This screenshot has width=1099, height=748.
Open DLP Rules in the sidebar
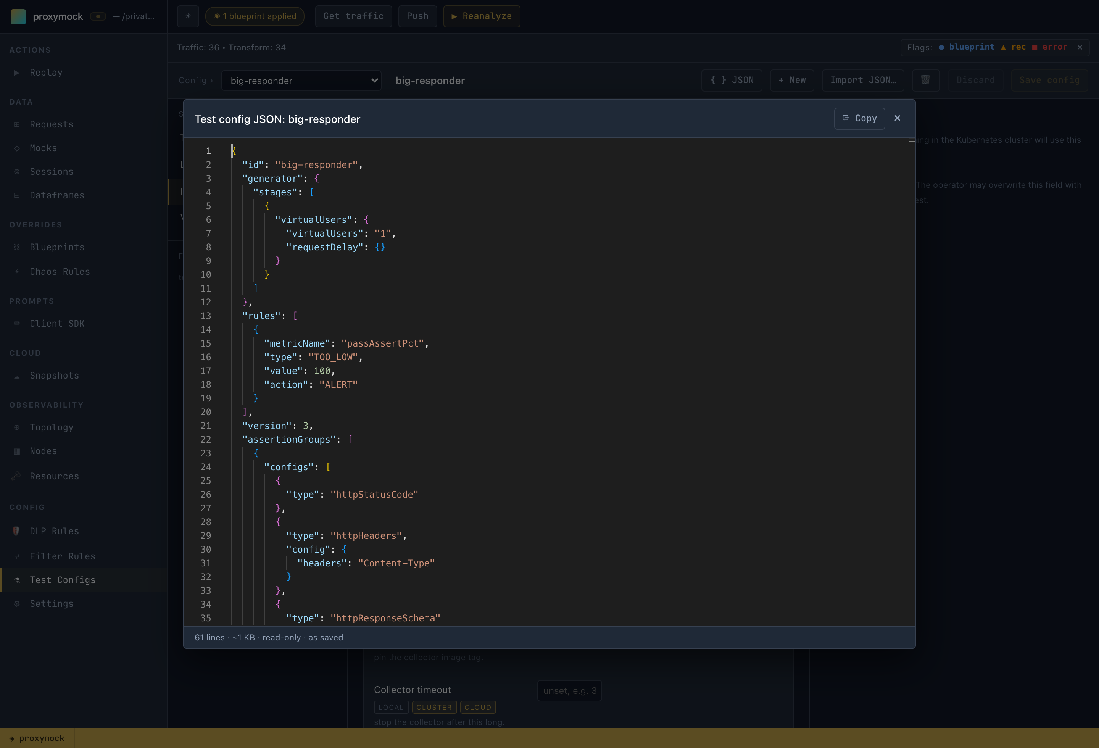click(x=84, y=531)
